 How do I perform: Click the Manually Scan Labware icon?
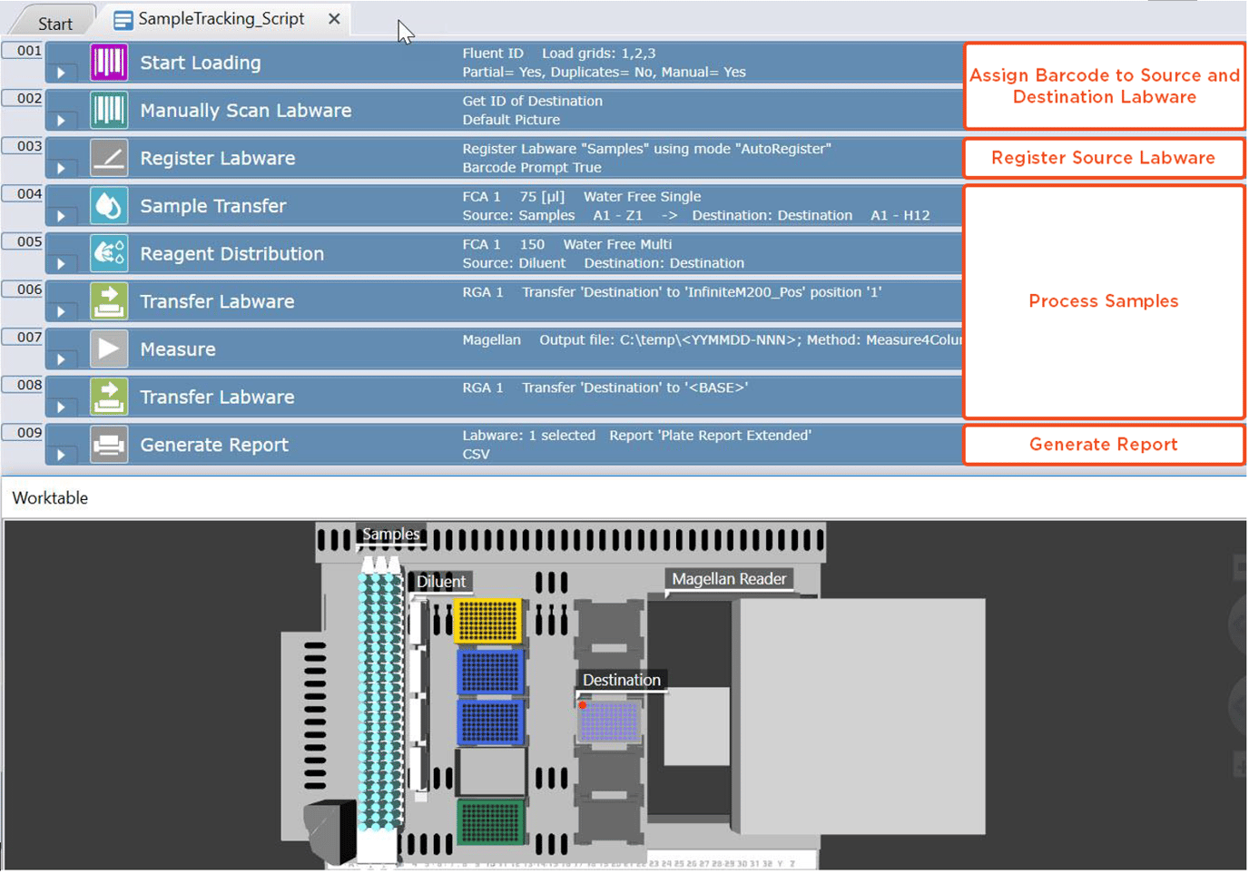(x=109, y=110)
